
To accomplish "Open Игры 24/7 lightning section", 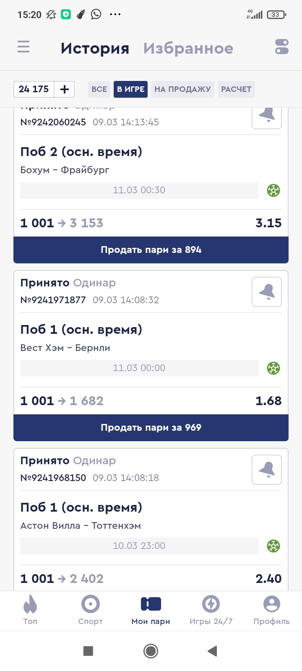I will point(211,610).
